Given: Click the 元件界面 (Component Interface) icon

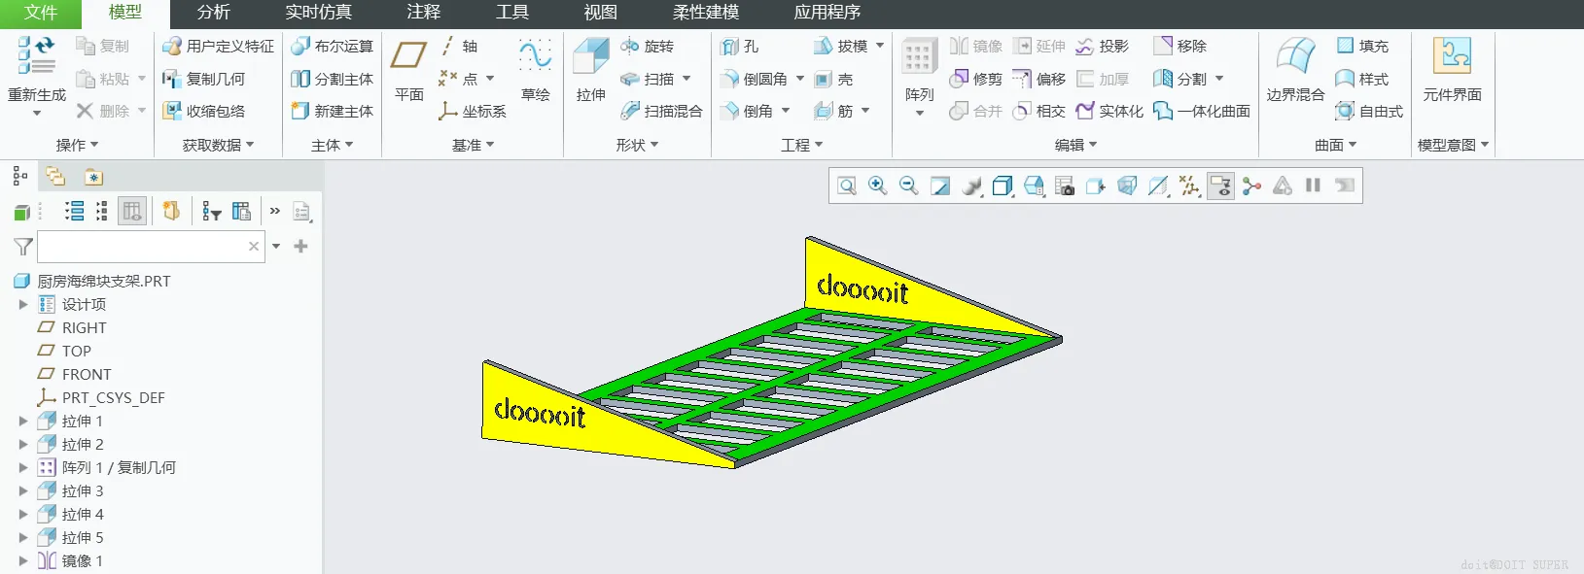Looking at the screenshot, I should (x=1452, y=56).
